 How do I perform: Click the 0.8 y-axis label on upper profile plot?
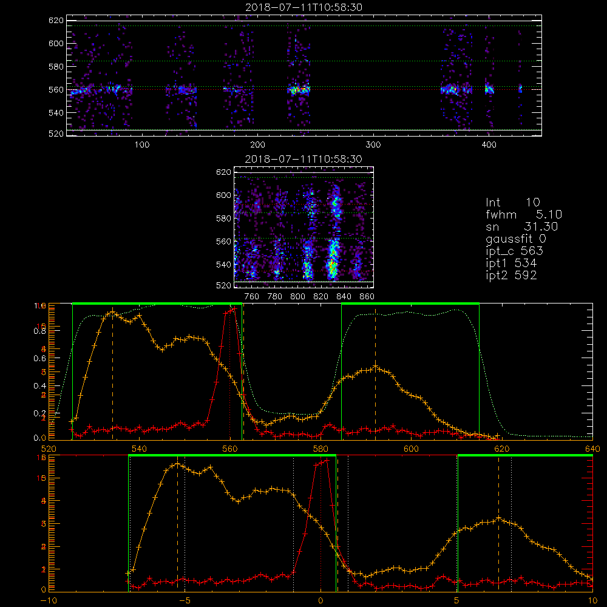[x=39, y=331]
